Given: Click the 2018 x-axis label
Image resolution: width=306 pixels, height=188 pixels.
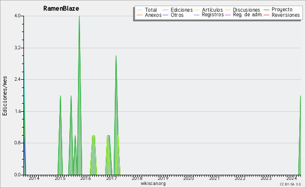Looking at the screenshot, I should coord(137,178).
